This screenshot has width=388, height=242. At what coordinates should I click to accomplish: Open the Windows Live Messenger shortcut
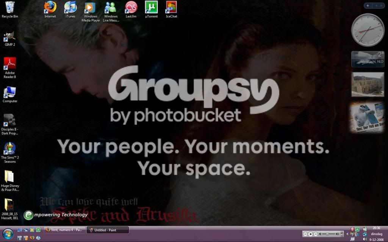pyautogui.click(x=111, y=12)
